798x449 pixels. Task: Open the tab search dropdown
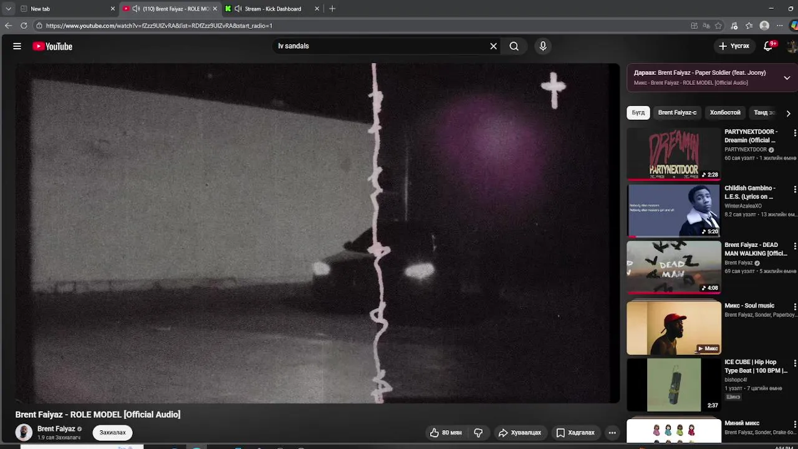pos(8,9)
